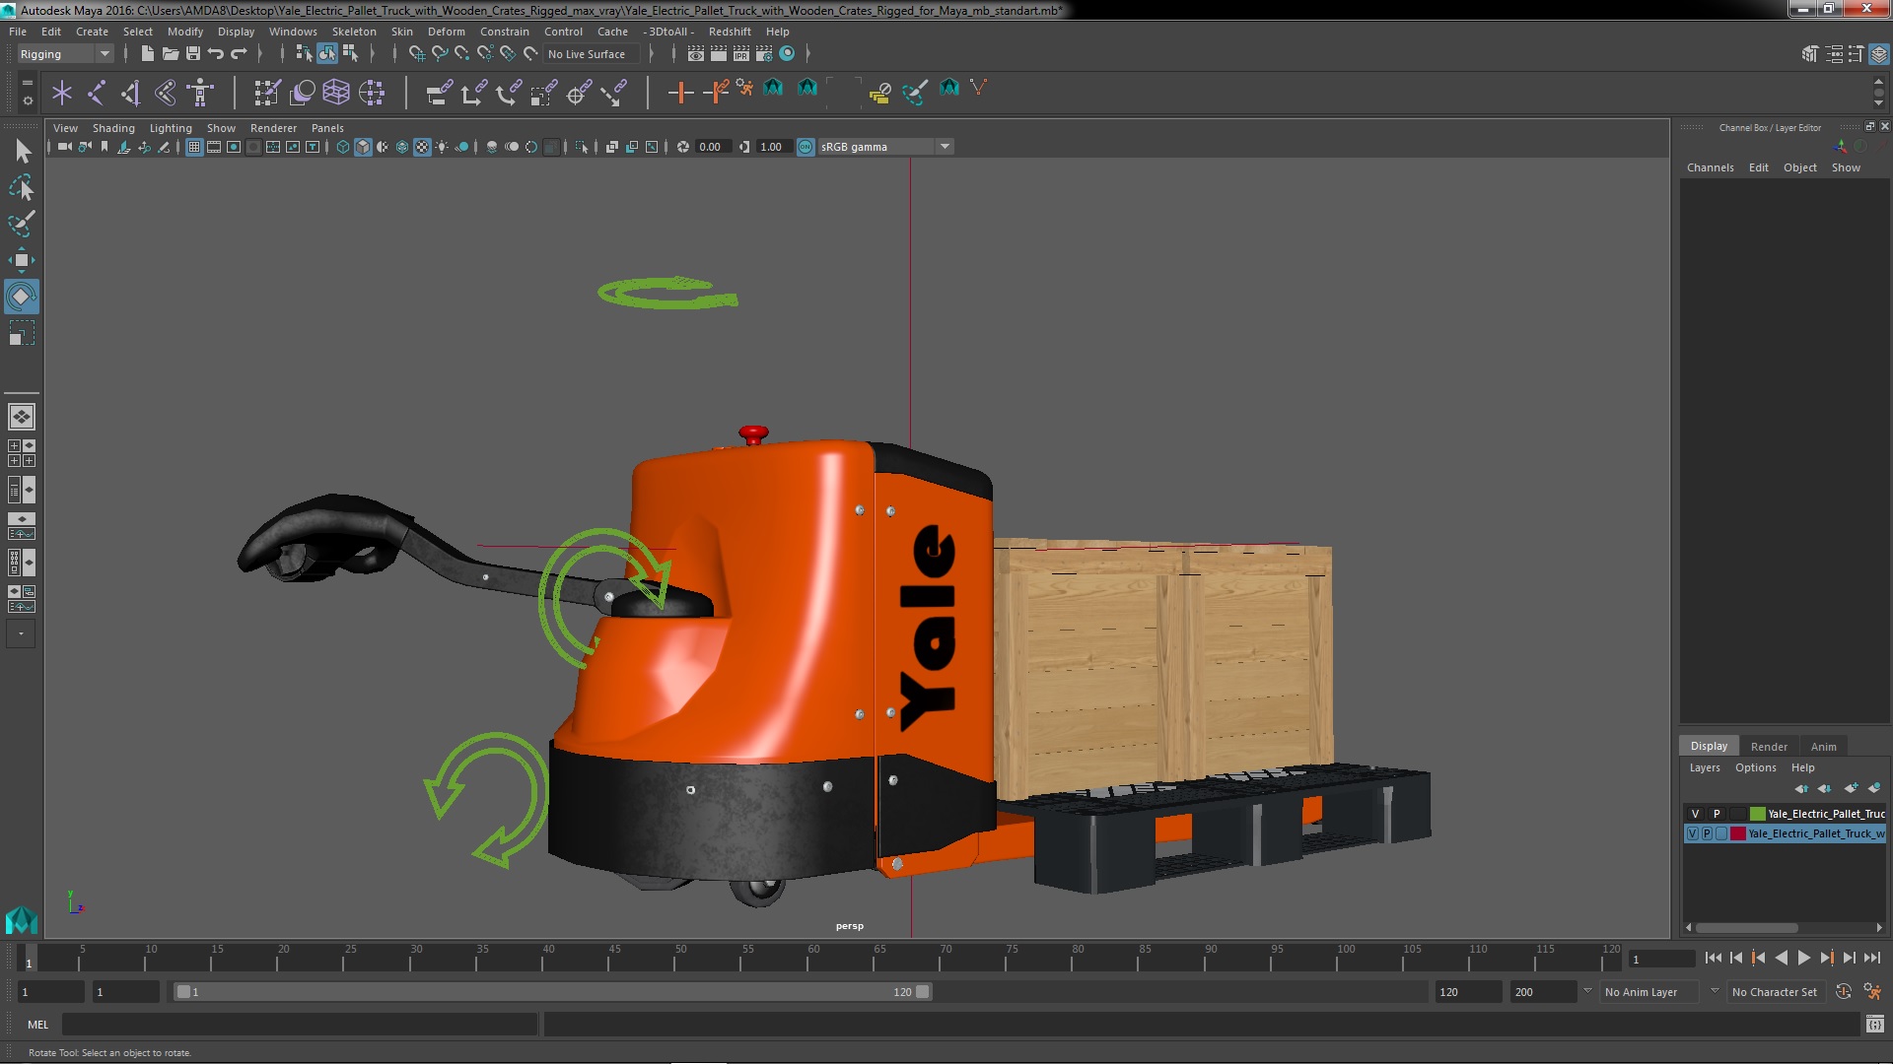Toggle smooth shade all in viewport toolbar
This screenshot has width=1893, height=1064.
click(363, 147)
